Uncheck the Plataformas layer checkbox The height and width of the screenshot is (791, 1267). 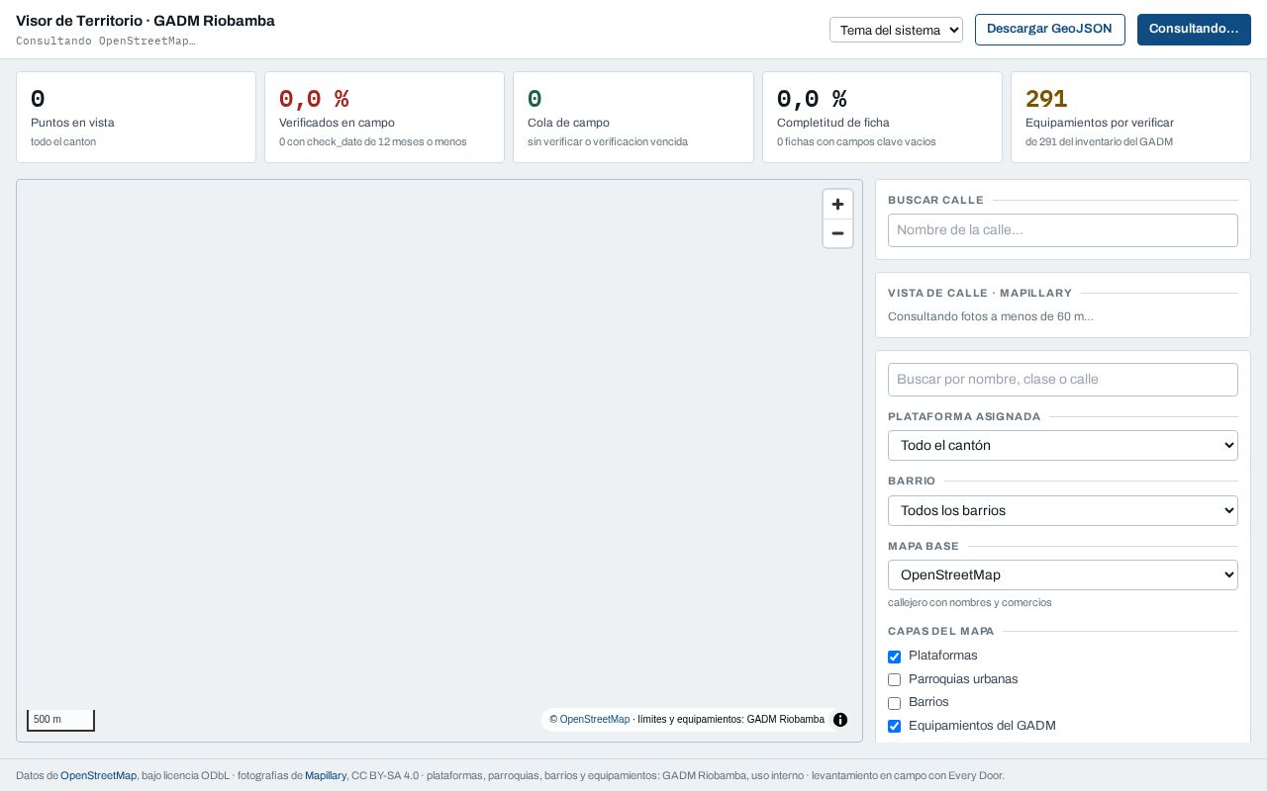(x=894, y=657)
